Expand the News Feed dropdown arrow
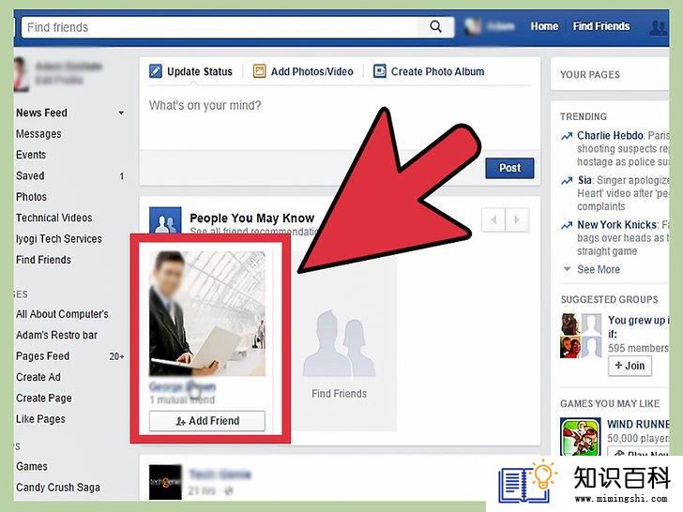This screenshot has height=512, width=683. click(x=121, y=113)
